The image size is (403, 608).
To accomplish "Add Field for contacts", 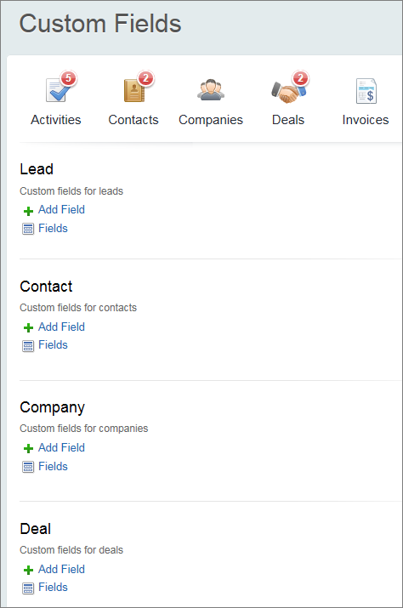I will click(x=61, y=327).
